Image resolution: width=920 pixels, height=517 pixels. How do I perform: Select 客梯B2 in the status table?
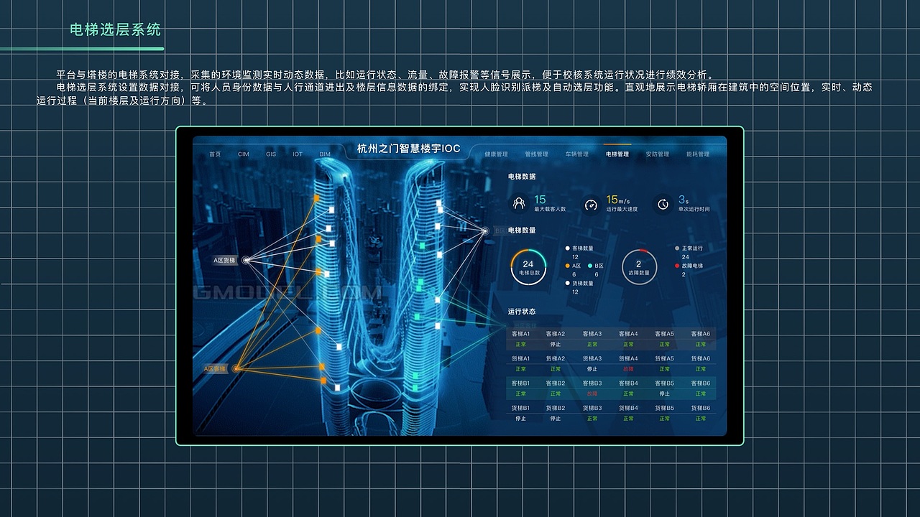(556, 383)
